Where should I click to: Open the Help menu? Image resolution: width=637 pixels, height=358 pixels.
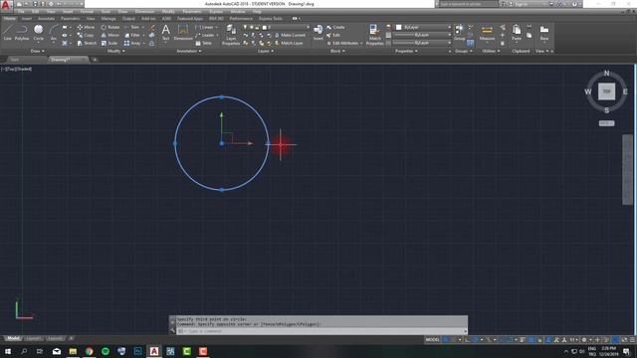coord(257,12)
